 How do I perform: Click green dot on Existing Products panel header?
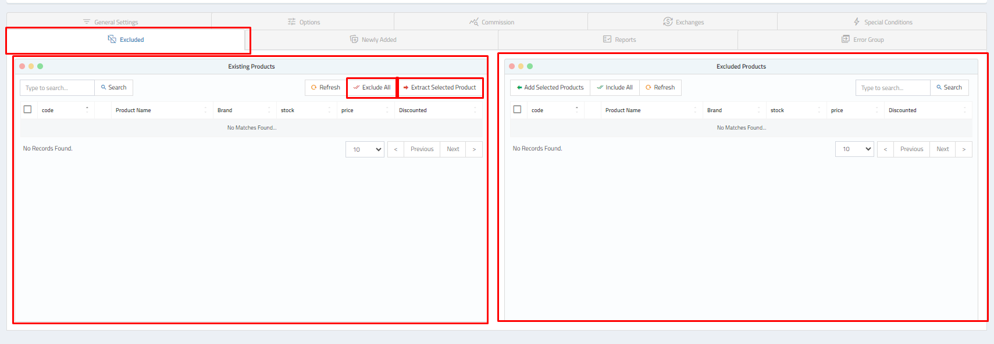[x=40, y=66]
